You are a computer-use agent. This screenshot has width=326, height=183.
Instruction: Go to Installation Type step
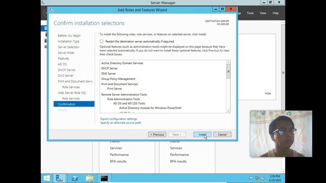pyautogui.click(x=68, y=41)
